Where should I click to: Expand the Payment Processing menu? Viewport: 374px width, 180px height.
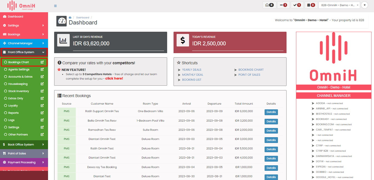tap(24, 162)
